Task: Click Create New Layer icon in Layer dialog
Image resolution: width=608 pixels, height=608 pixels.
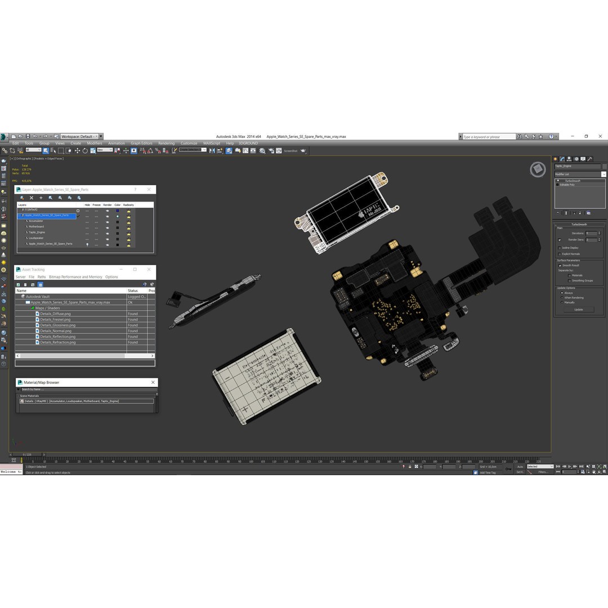Action: click(22, 198)
